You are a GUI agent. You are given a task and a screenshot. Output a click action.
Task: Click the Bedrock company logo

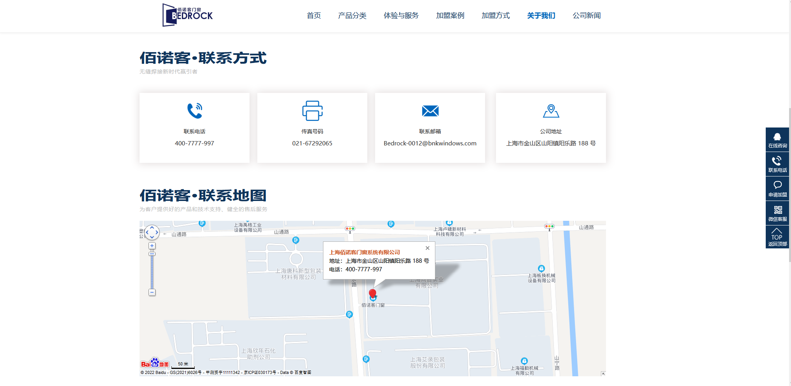click(187, 14)
